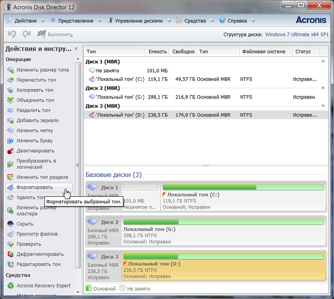Click the Hide volume icon (Скрыть)
This screenshot has height=299, width=334.
pos(10,224)
